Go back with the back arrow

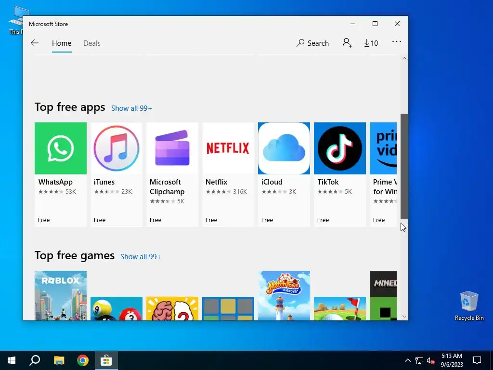click(35, 43)
